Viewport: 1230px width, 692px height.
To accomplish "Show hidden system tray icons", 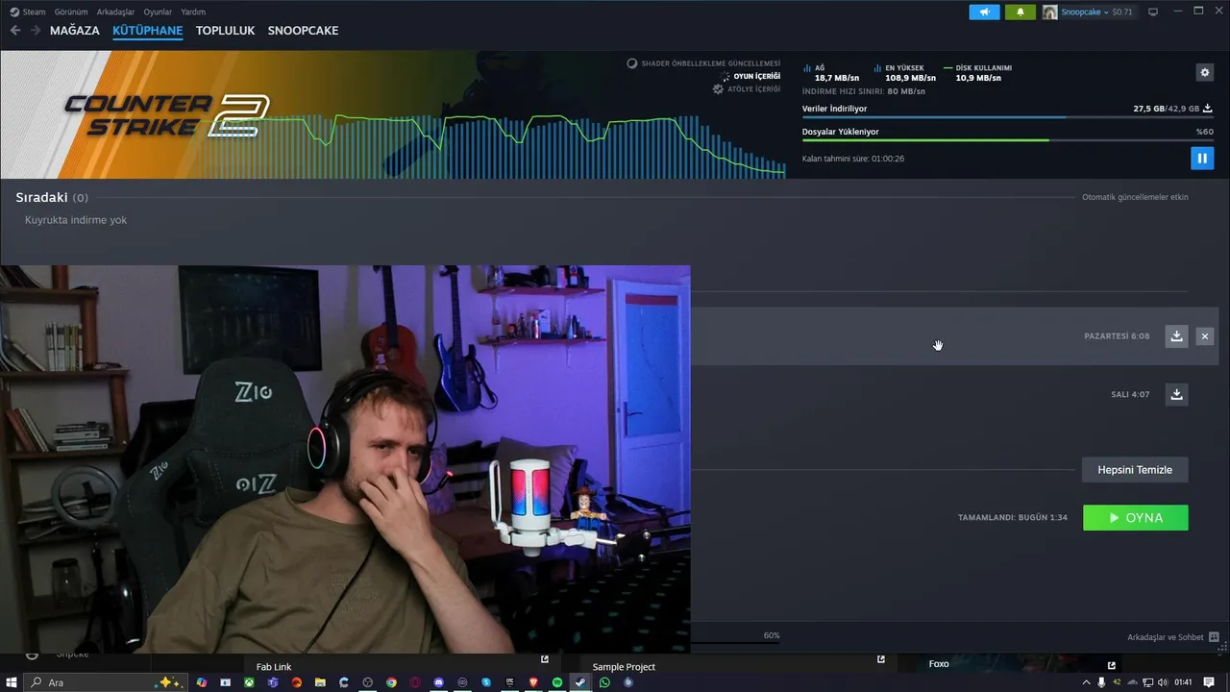I will click(x=1086, y=682).
